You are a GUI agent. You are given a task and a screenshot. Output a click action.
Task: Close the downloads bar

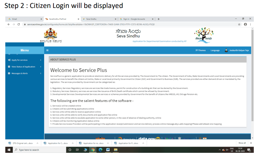tap(251, 143)
